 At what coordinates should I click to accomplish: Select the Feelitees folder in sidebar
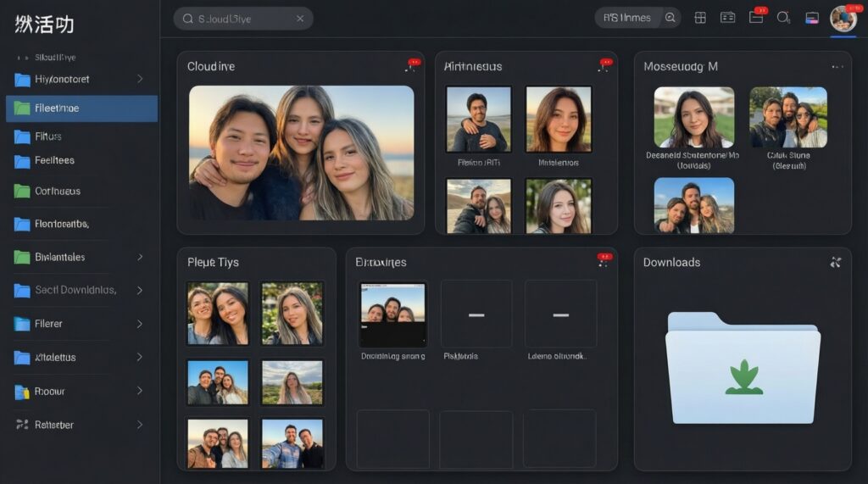tap(54, 160)
